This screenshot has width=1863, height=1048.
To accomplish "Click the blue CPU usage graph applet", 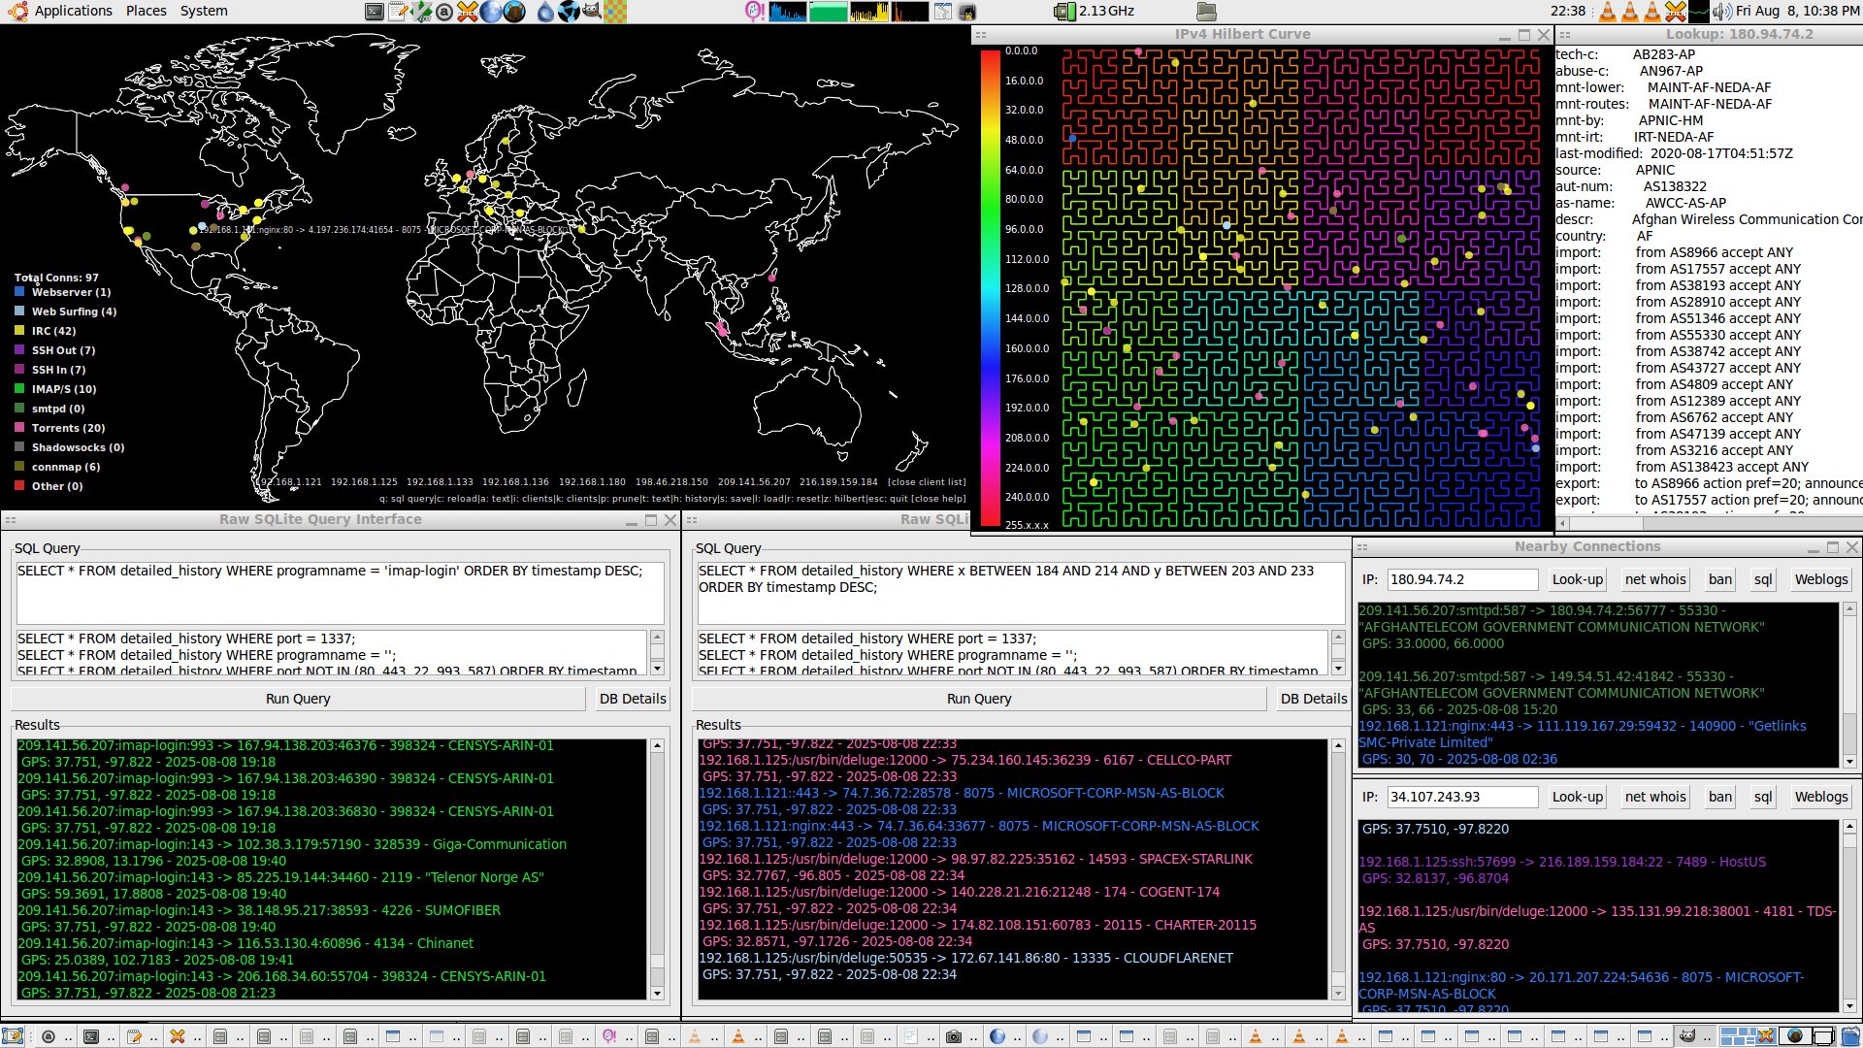I will (788, 12).
